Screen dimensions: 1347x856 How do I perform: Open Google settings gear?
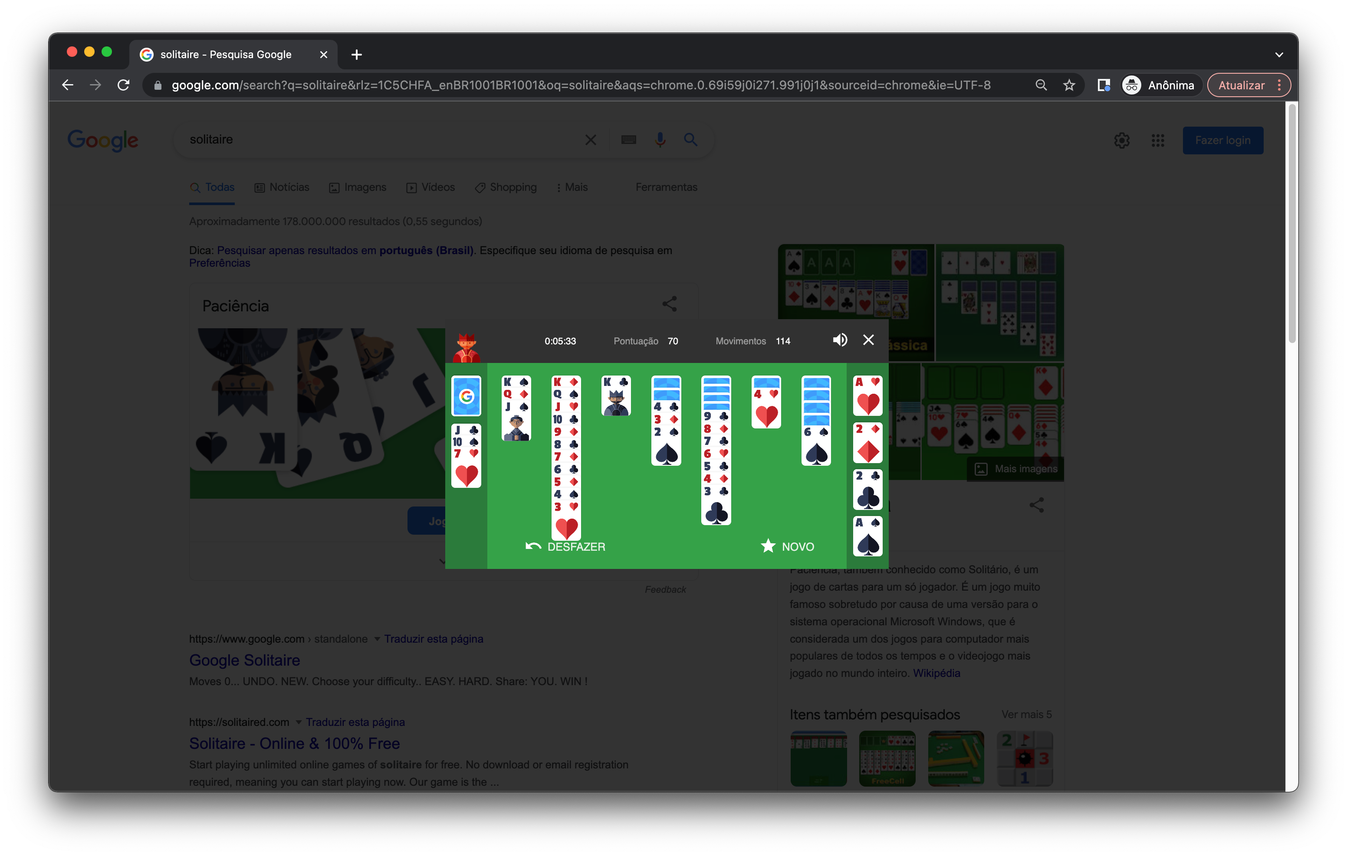pyautogui.click(x=1122, y=140)
